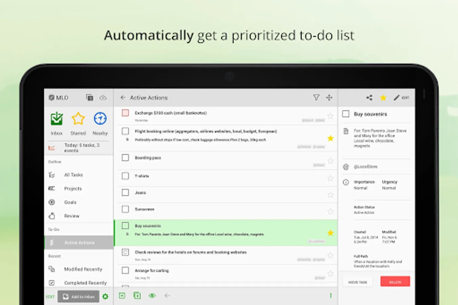Star the Jeans task

331,195
